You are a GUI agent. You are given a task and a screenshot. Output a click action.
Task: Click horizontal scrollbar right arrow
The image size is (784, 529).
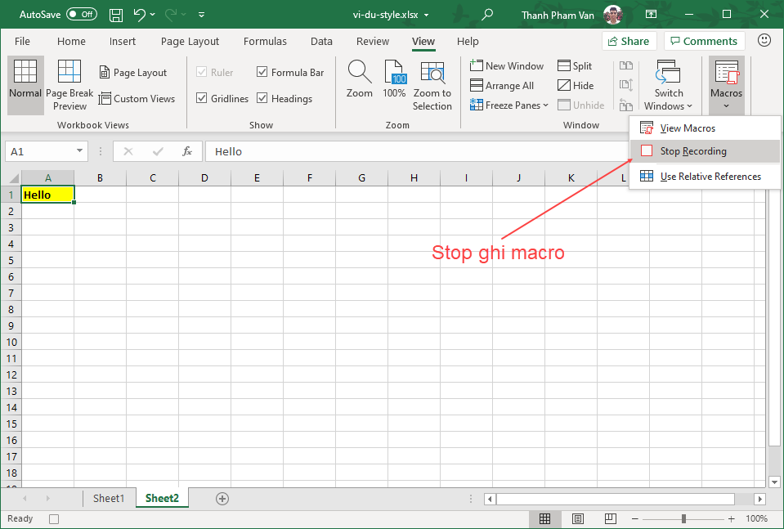tap(760, 499)
